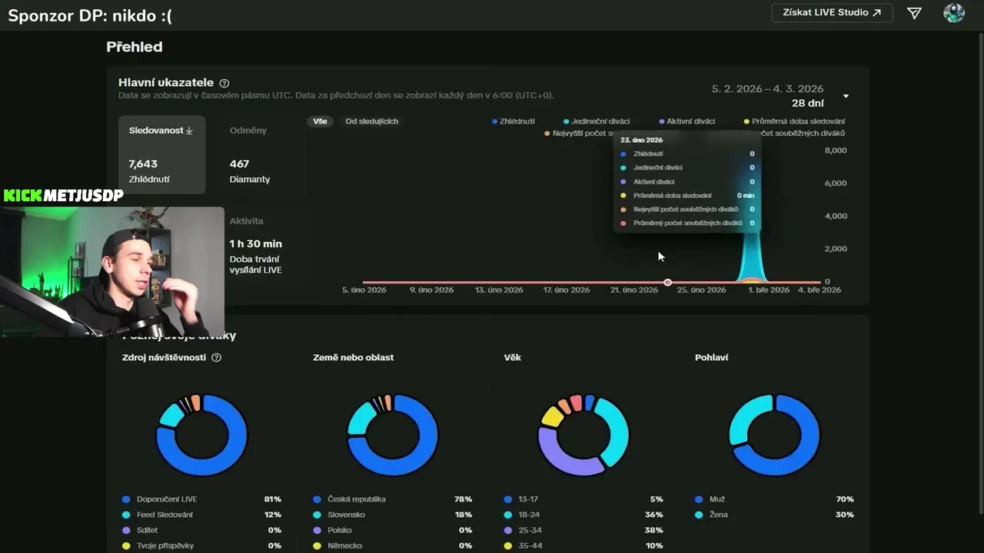984x553 pixels.
Task: Click the 'Žena' legend row
Action: [x=774, y=515]
